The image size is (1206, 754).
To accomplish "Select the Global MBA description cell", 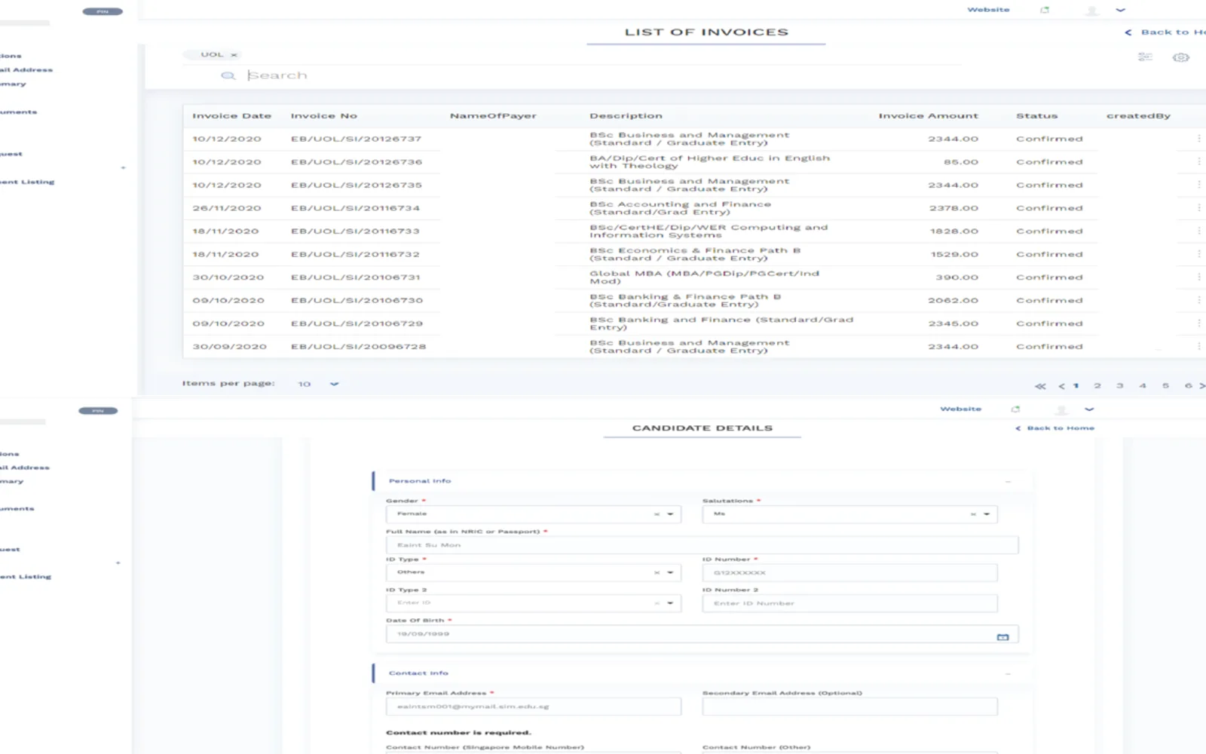I will [x=704, y=277].
